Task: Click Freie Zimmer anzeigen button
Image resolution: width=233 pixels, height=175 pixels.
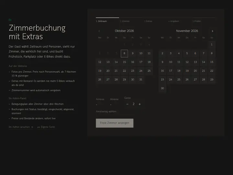Action: (115, 123)
